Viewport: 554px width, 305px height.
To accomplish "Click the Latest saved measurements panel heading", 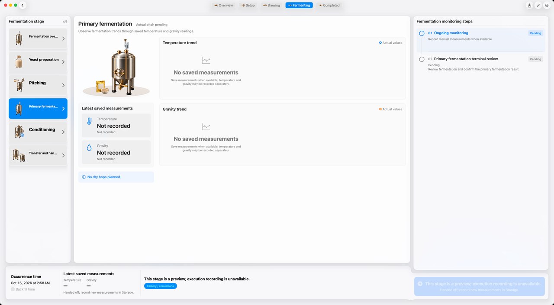I will [107, 108].
